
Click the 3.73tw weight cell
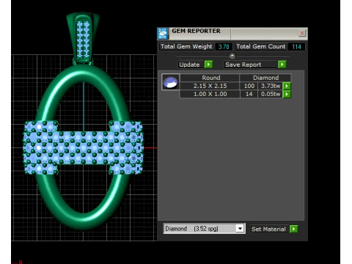click(x=271, y=86)
